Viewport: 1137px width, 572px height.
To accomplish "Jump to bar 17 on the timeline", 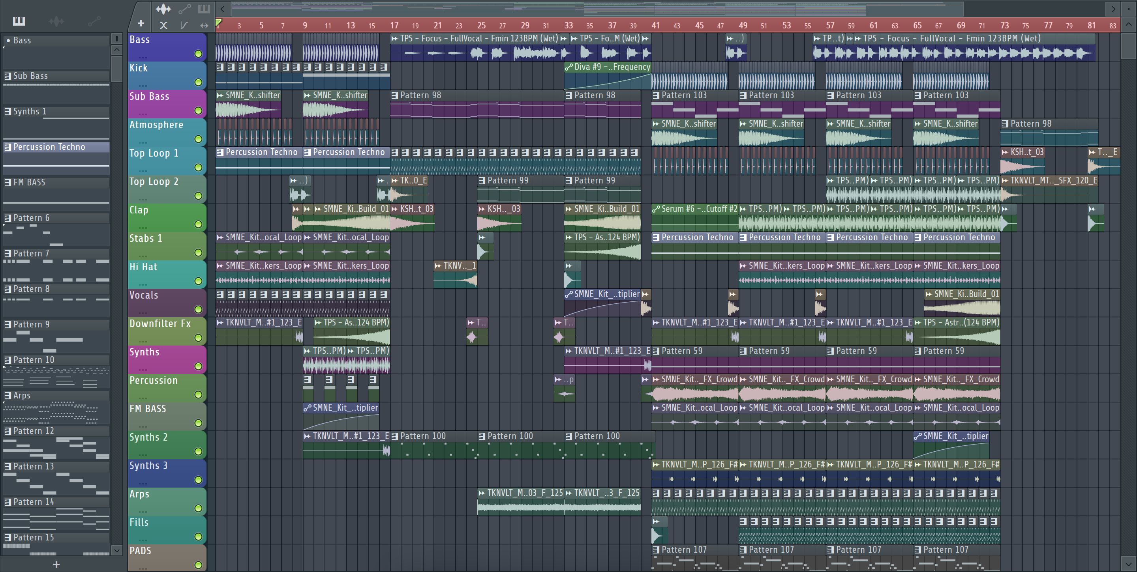I will coord(394,25).
